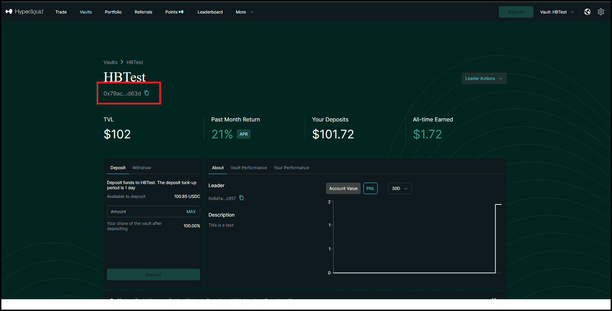The height and width of the screenshot is (311, 612).
Task: Open the Trade page
Action: pos(61,12)
